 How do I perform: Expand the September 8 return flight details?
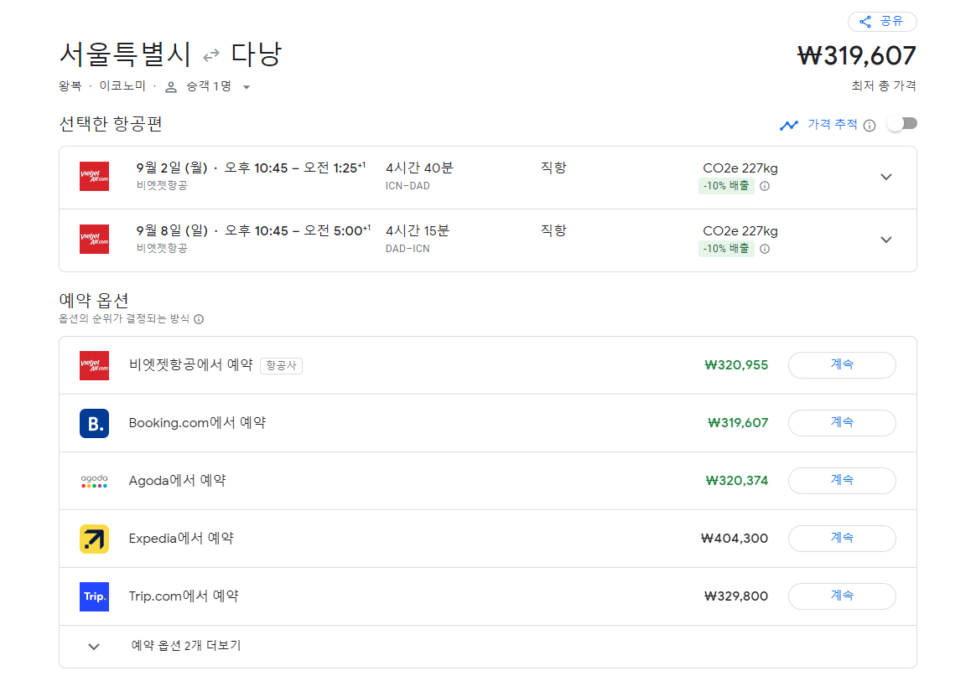click(886, 240)
